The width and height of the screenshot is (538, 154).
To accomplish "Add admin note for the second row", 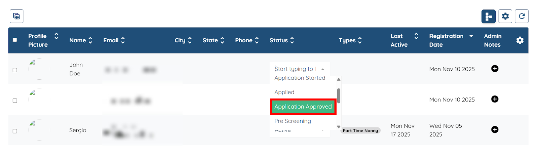I will (495, 99).
